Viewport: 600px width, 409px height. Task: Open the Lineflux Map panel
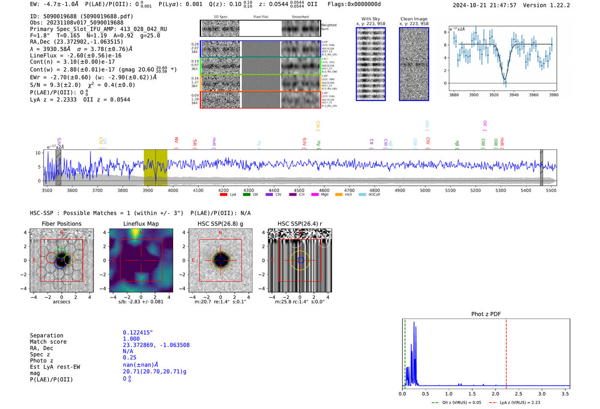click(141, 261)
